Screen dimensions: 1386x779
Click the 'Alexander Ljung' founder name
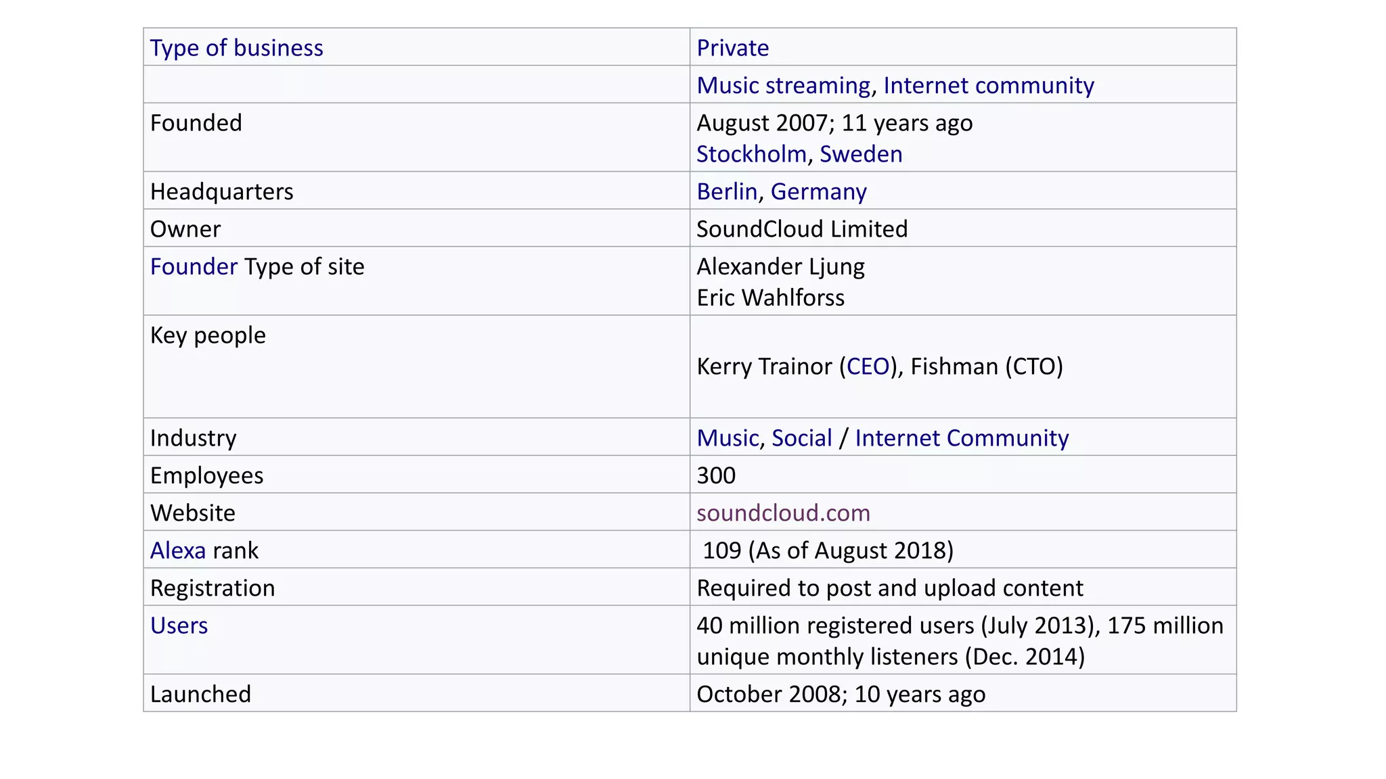tap(780, 267)
